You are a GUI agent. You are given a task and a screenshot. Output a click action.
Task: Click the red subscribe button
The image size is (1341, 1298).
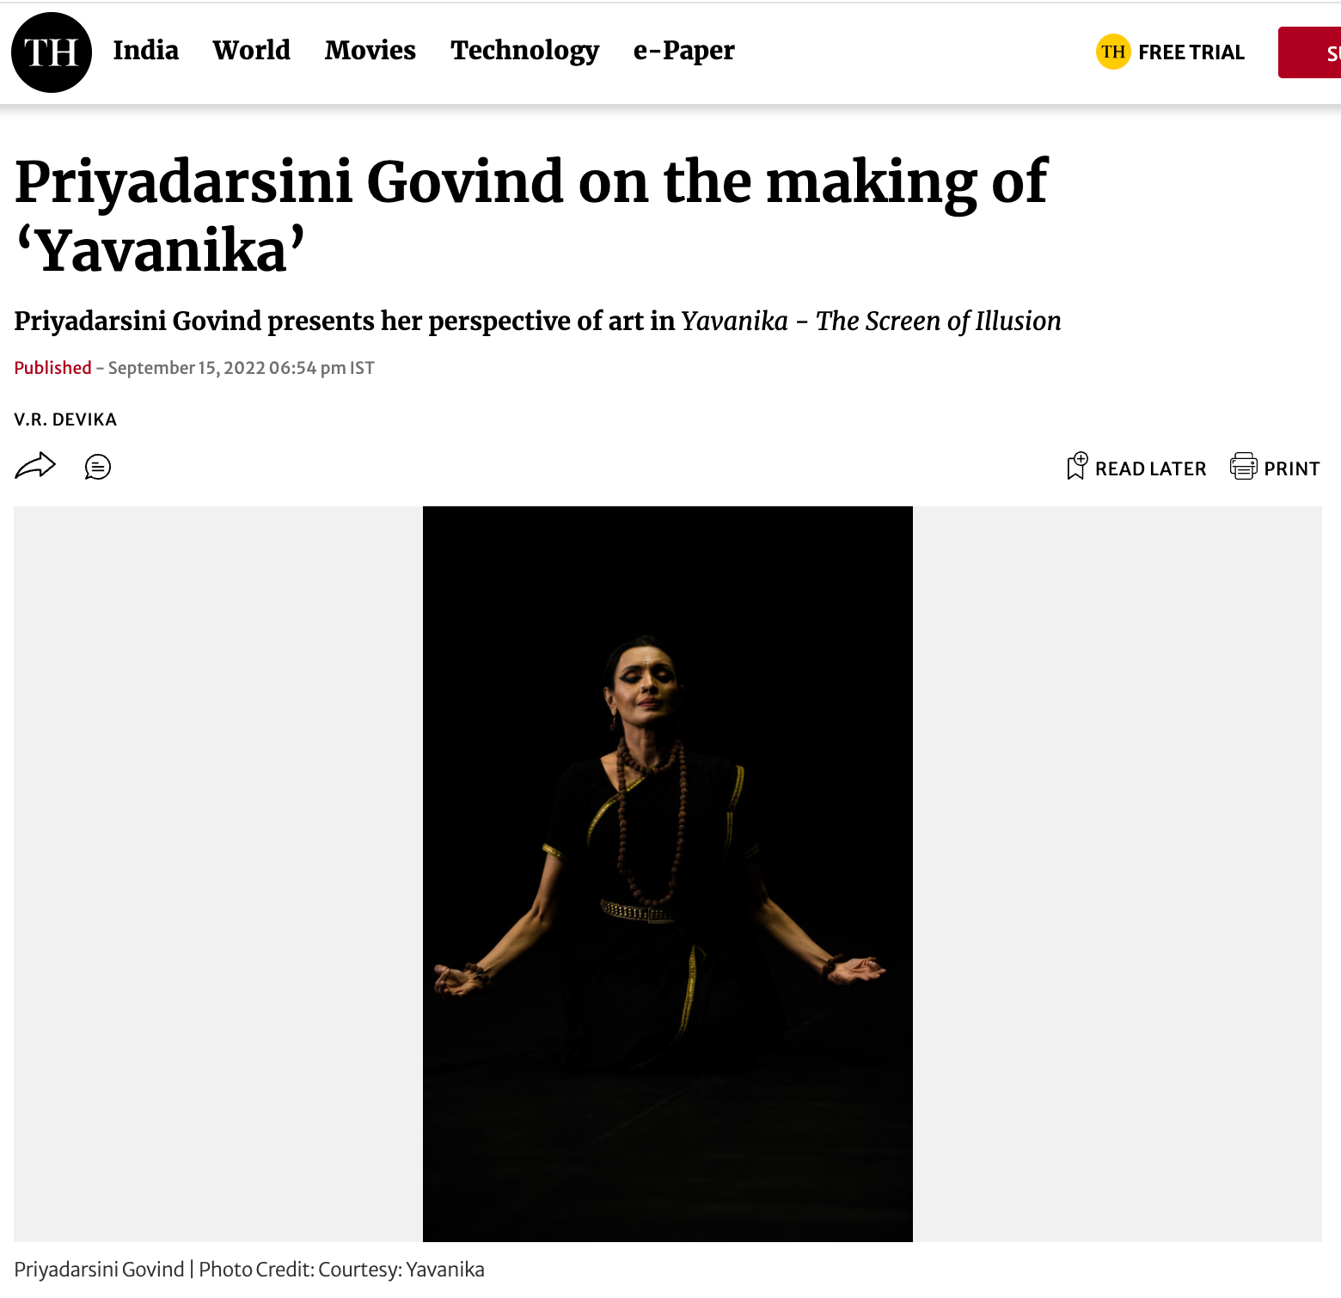(x=1309, y=52)
